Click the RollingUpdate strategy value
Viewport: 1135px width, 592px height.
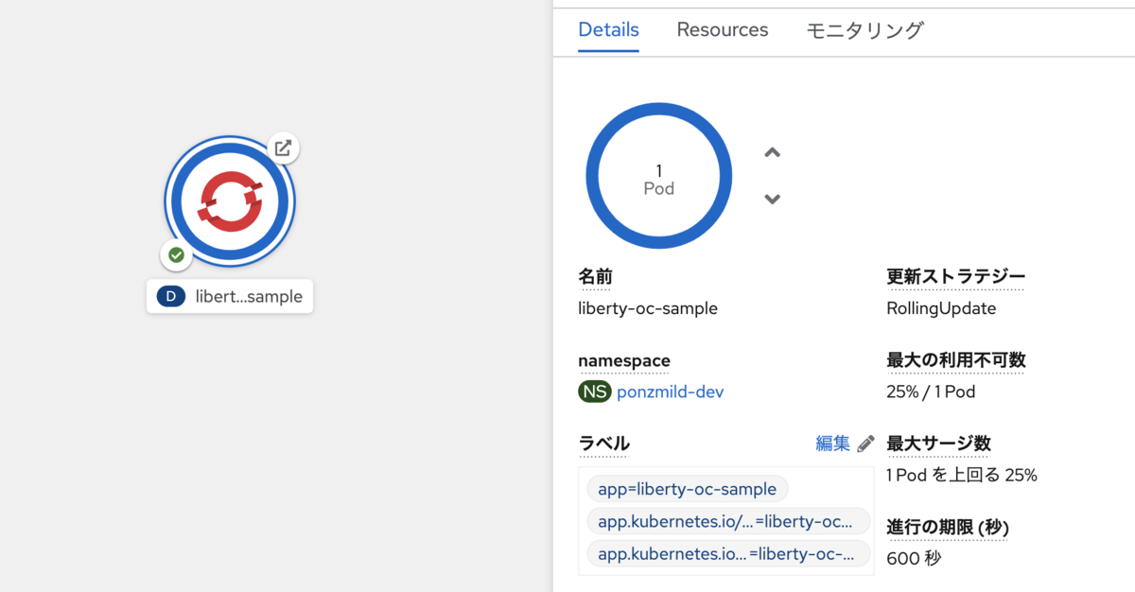pyautogui.click(x=941, y=308)
